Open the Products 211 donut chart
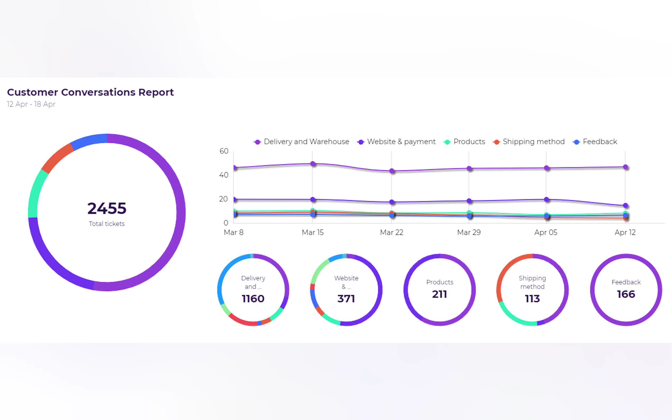The height and width of the screenshot is (420, 672). (x=439, y=290)
